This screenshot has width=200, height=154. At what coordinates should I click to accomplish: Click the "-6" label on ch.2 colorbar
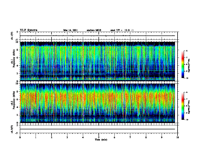pos(186,92)
